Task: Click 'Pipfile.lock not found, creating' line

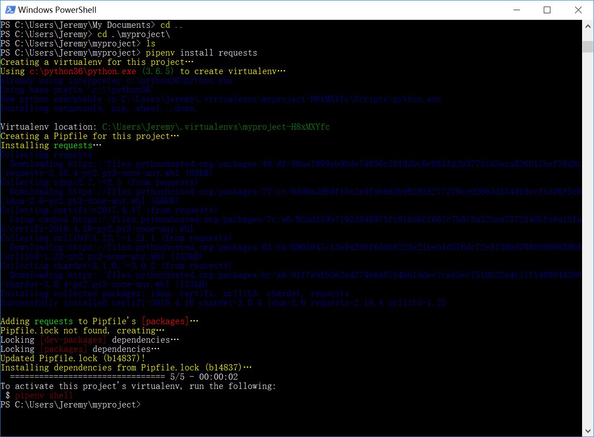Action: pyautogui.click(x=82, y=331)
